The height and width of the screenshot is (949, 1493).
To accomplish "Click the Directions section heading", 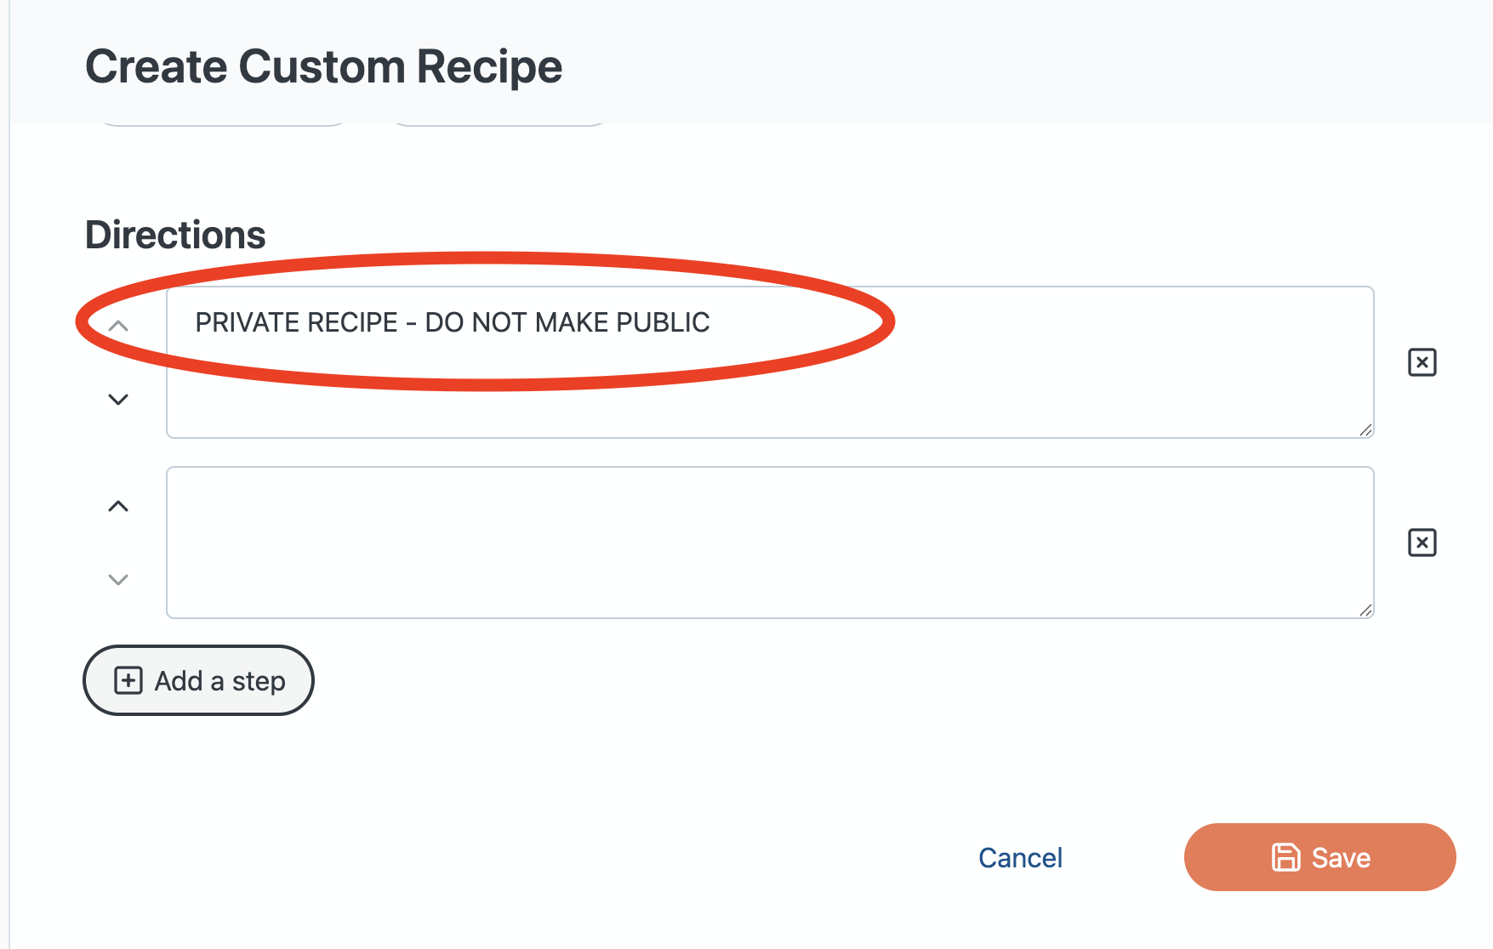I will point(175,235).
